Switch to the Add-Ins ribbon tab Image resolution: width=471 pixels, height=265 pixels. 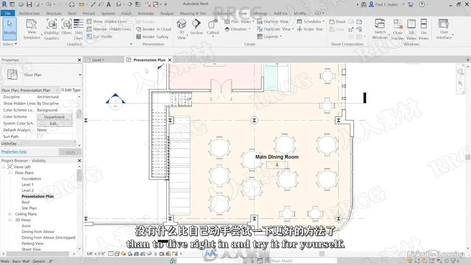pos(281,13)
